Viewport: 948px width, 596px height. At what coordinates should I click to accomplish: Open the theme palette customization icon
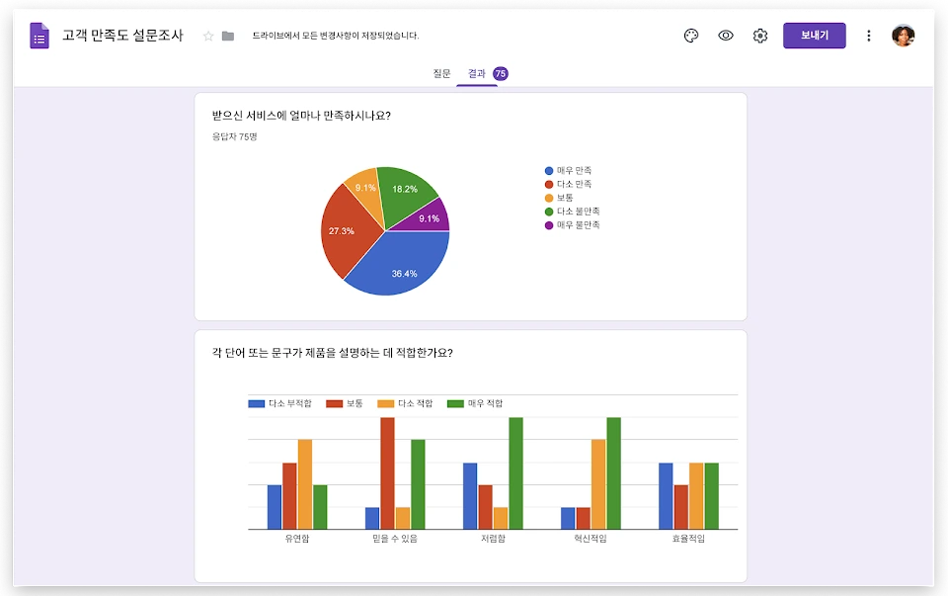[x=691, y=36]
